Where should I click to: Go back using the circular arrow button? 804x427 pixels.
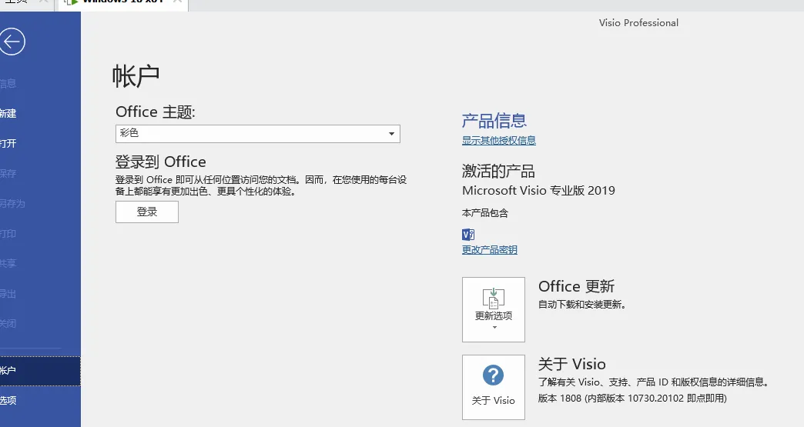coord(12,42)
